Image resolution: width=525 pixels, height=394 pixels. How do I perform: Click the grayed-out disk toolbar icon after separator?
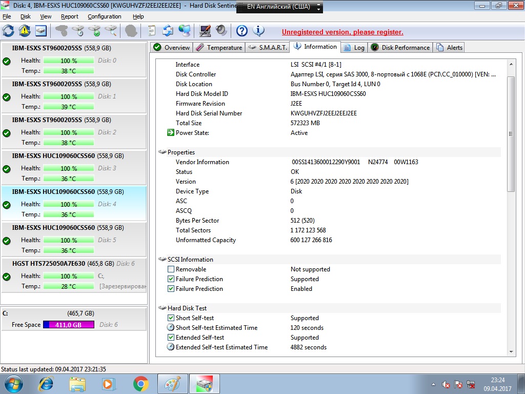[62, 31]
